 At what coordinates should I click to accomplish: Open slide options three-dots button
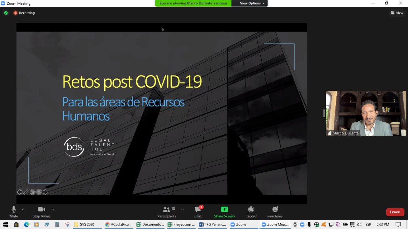tap(39, 192)
